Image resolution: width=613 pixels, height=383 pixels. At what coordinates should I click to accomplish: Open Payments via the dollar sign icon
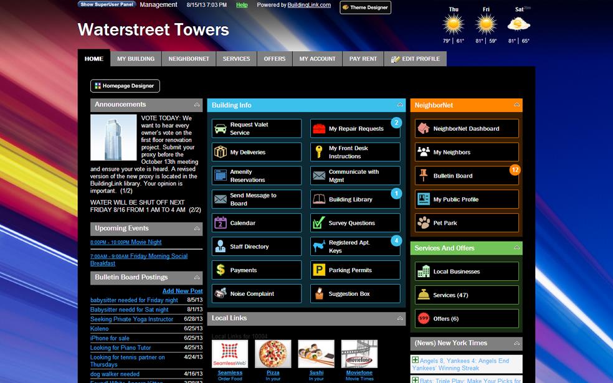pos(219,270)
